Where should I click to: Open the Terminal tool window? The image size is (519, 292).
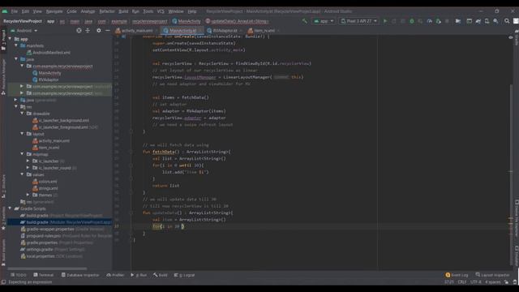[43, 275]
